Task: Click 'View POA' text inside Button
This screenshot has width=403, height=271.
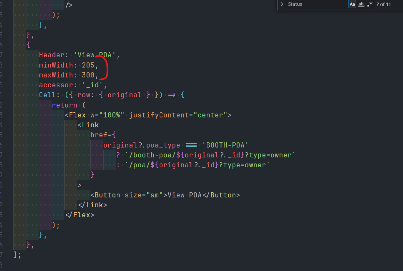Action: pyautogui.click(x=185, y=195)
